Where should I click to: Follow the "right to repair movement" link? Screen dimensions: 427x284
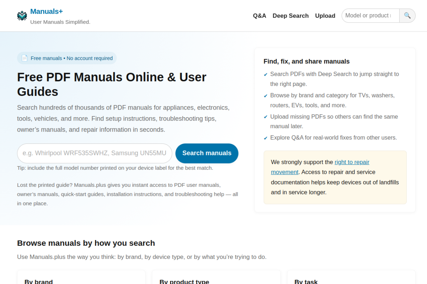coord(352,162)
